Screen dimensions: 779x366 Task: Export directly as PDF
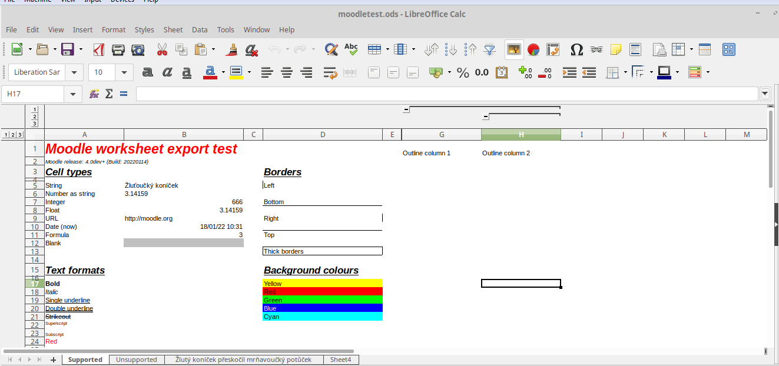click(99, 49)
